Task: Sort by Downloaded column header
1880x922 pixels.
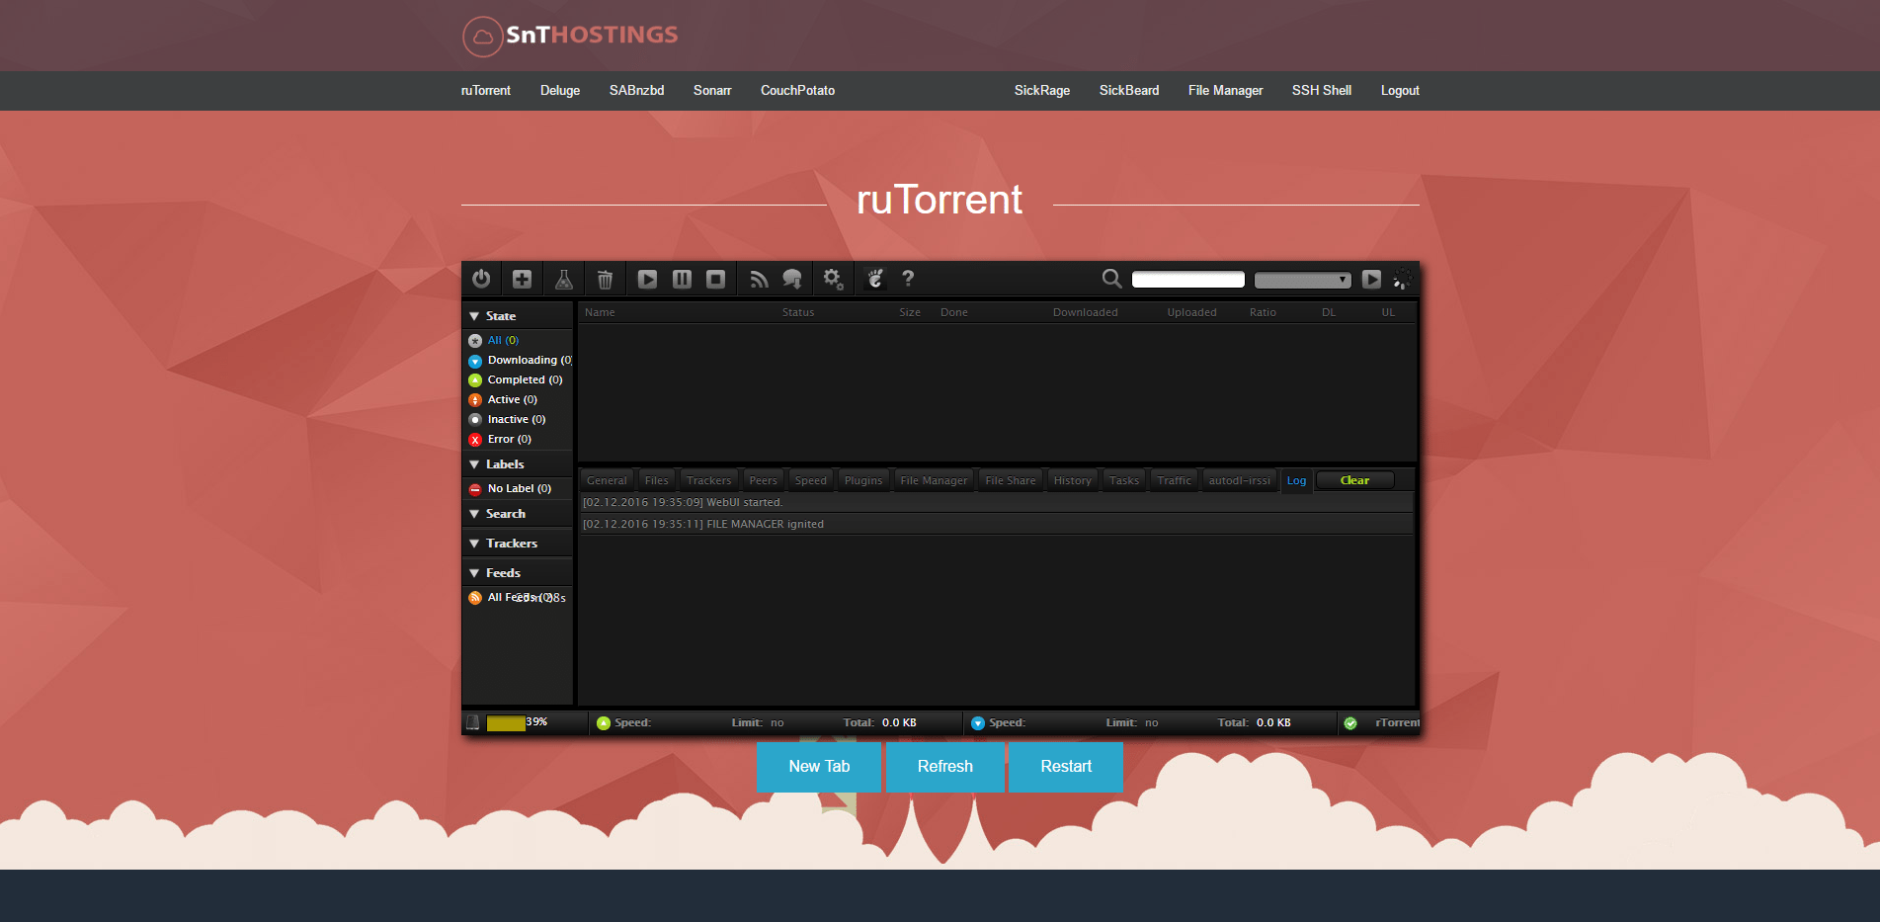Action: (x=1086, y=312)
